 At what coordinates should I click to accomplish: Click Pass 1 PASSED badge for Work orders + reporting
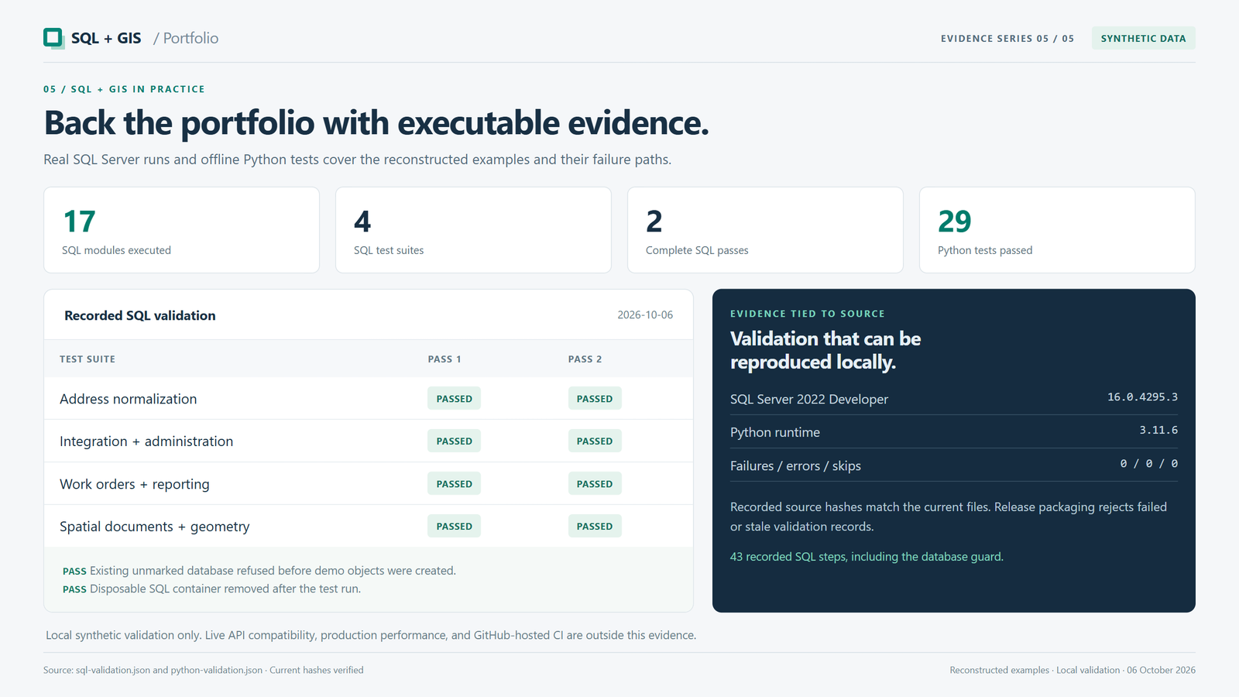[x=454, y=483]
